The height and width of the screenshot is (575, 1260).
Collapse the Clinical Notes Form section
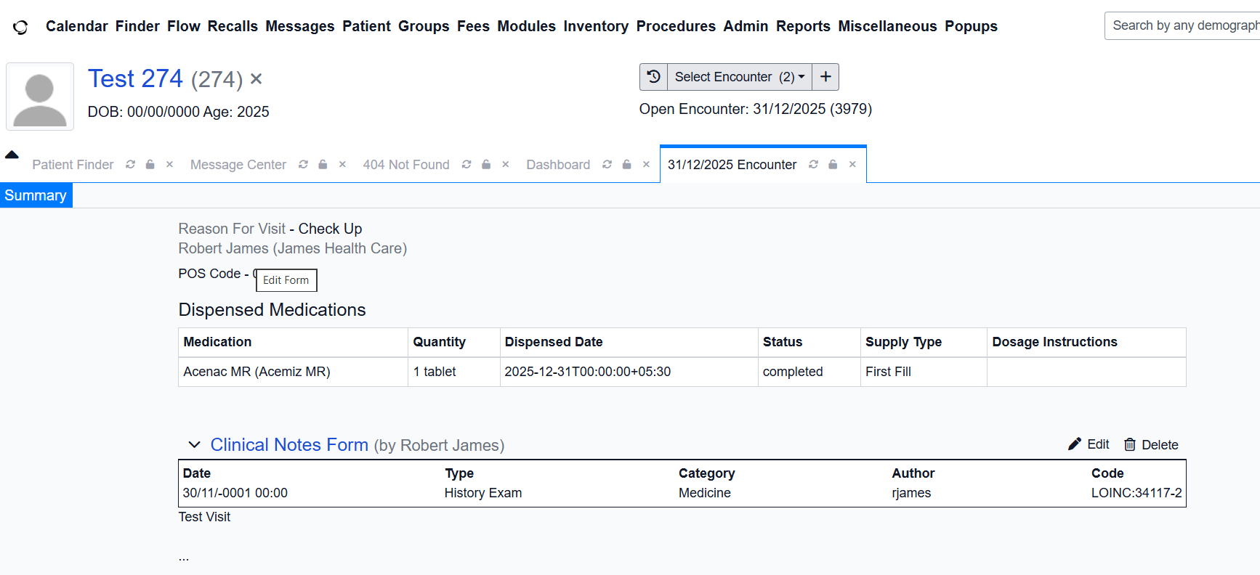[x=194, y=445]
